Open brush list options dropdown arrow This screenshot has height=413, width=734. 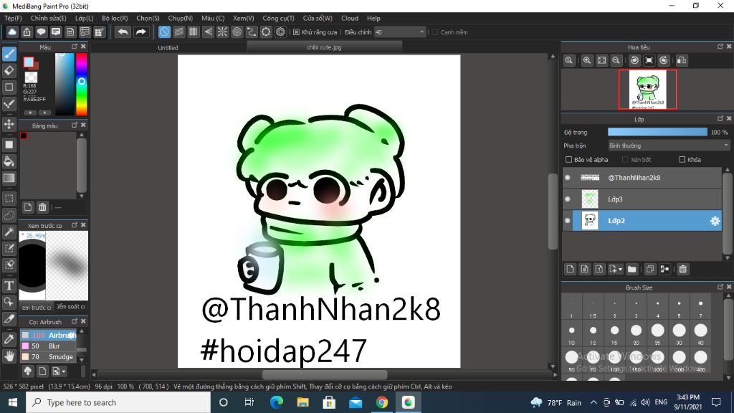(x=64, y=371)
